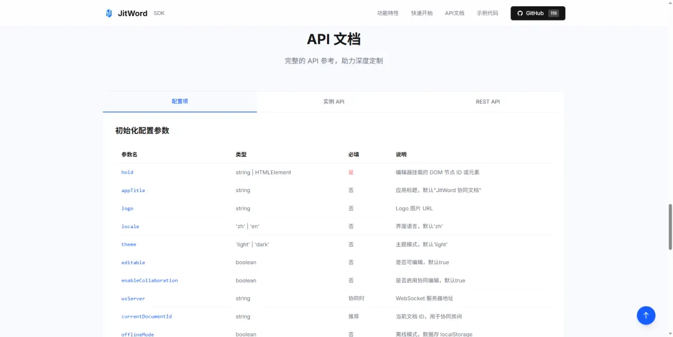Click the 参数名 column header
673x337 pixels.
[x=129, y=155]
